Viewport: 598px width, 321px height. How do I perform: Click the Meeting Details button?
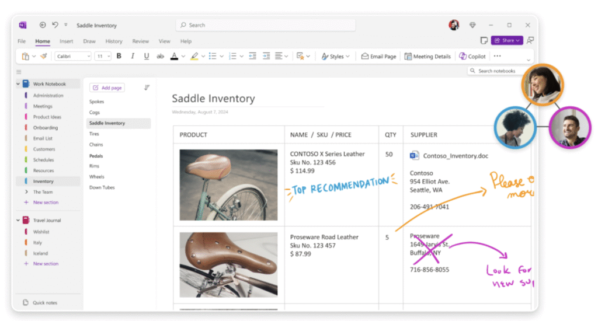tap(427, 57)
